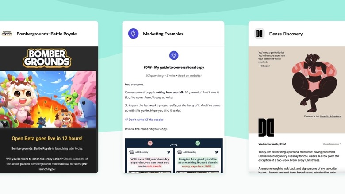
Task: Click the 'Dense Discovery' card title
Action: click(286, 34)
